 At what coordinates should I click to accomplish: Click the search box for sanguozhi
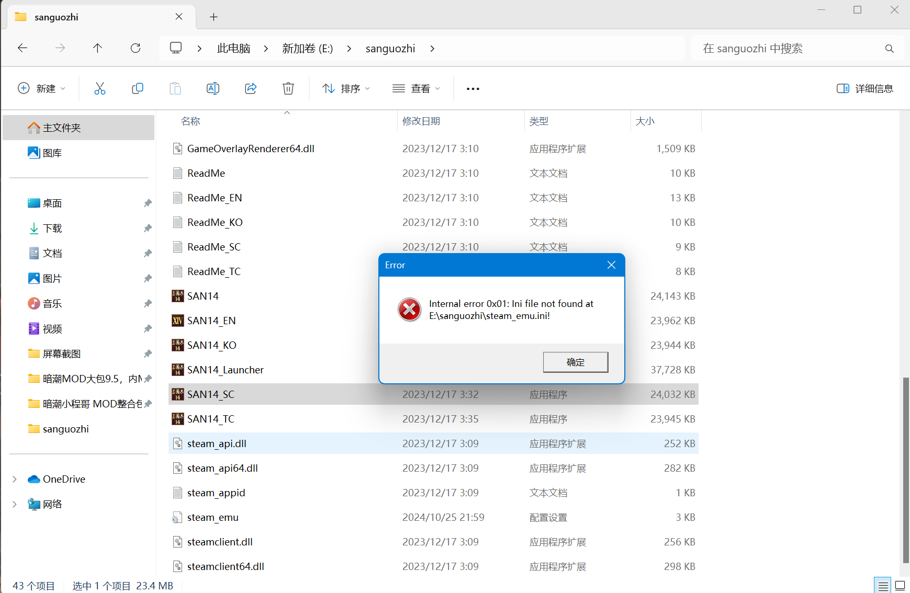click(x=790, y=49)
